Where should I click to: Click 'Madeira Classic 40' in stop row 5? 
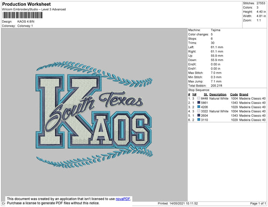coord(252,116)
